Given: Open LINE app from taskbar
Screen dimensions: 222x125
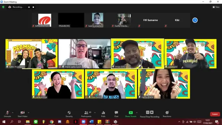Looking at the screenshot, I should coord(36,122).
